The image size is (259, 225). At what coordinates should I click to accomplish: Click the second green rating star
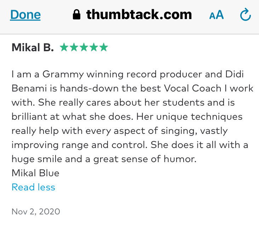point(74,47)
